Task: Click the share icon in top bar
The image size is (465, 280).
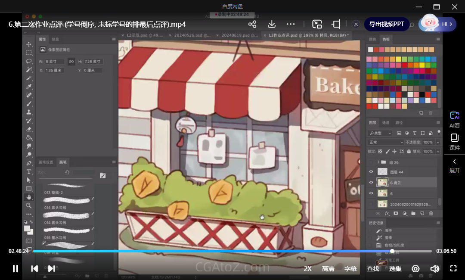Action: [x=252, y=24]
